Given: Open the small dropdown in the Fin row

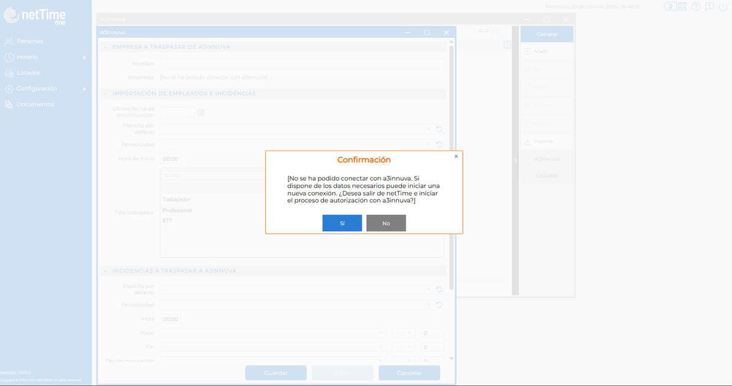Looking at the screenshot, I should pos(403,347).
